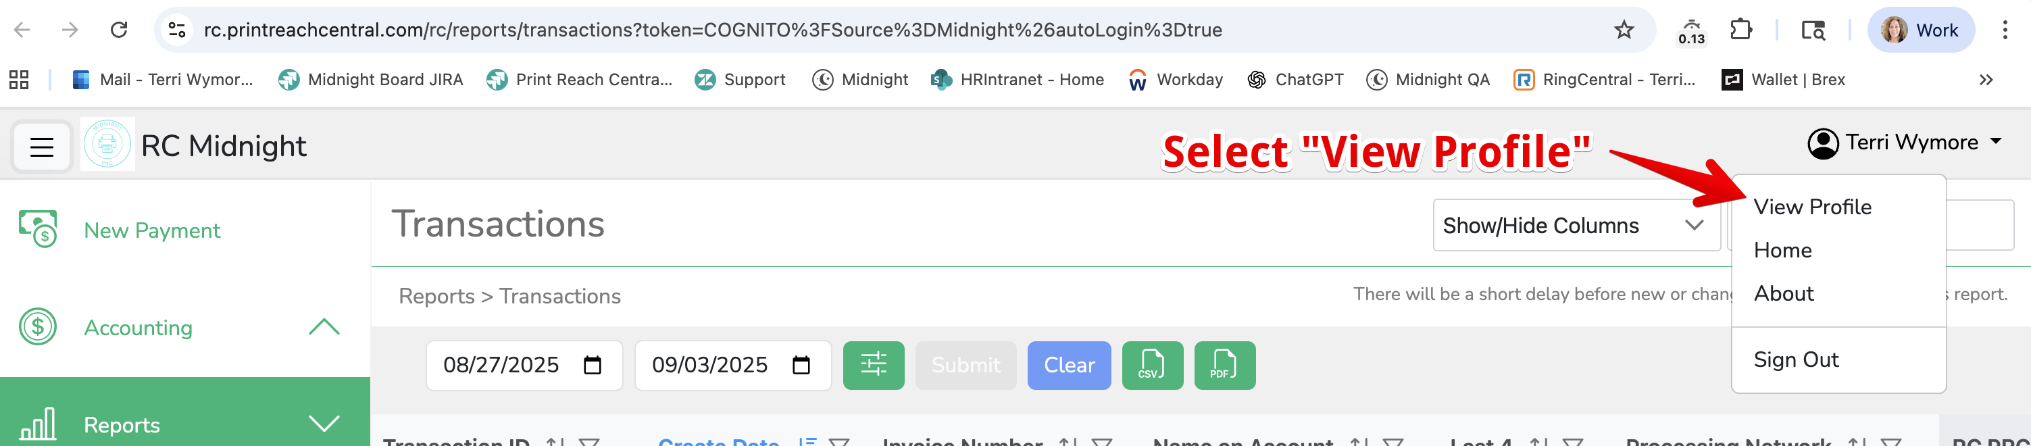Open the browser extensions puzzle icon
Screen dimensions: 2031x446
1740,30
